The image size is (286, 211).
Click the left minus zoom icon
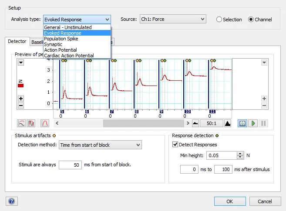[x=21, y=105]
